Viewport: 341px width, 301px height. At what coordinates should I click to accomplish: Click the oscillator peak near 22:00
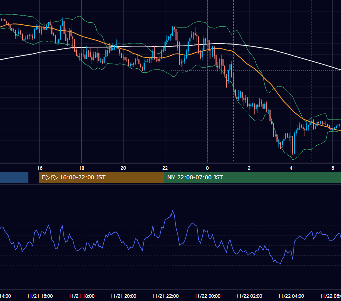pyautogui.click(x=173, y=211)
